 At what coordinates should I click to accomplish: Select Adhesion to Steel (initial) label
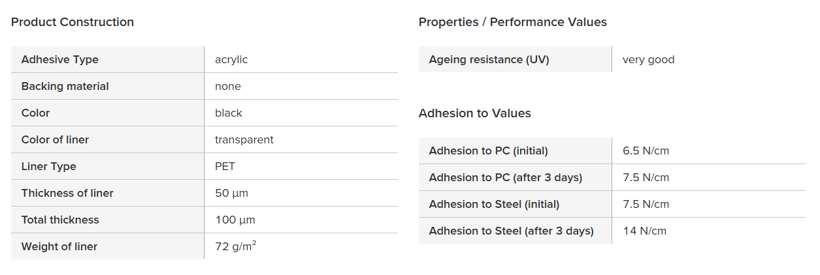point(494,204)
